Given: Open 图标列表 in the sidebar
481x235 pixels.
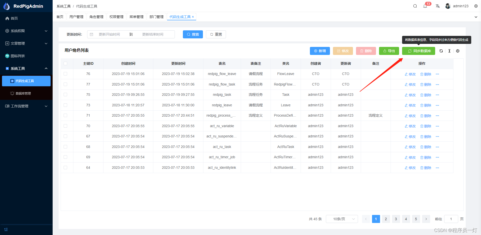Looking at the screenshot, I should pos(26,56).
